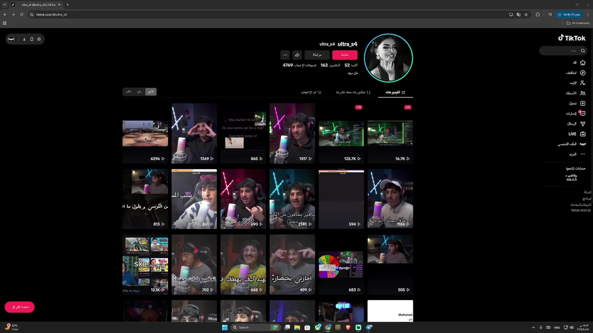Click the Upload plus icon
Viewport: 593px width, 333px height.
[583, 103]
